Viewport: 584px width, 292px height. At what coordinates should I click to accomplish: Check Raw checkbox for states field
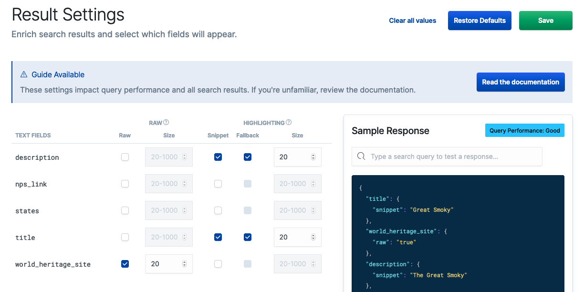(x=125, y=210)
